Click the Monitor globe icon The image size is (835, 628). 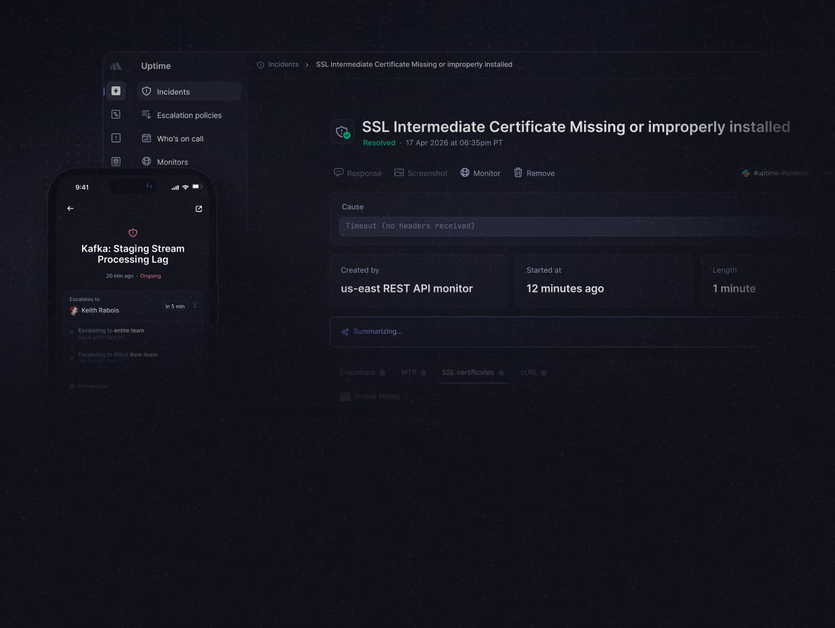coord(465,173)
